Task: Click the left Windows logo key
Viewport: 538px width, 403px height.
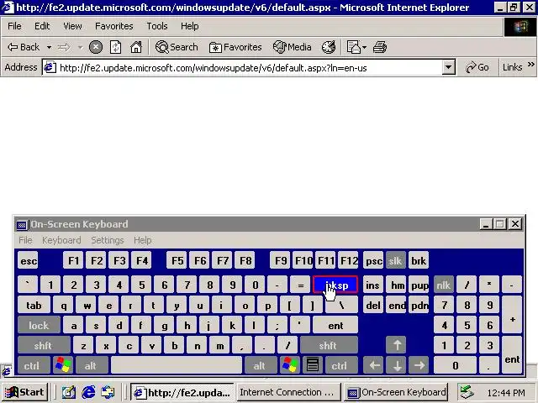Action: (63, 365)
